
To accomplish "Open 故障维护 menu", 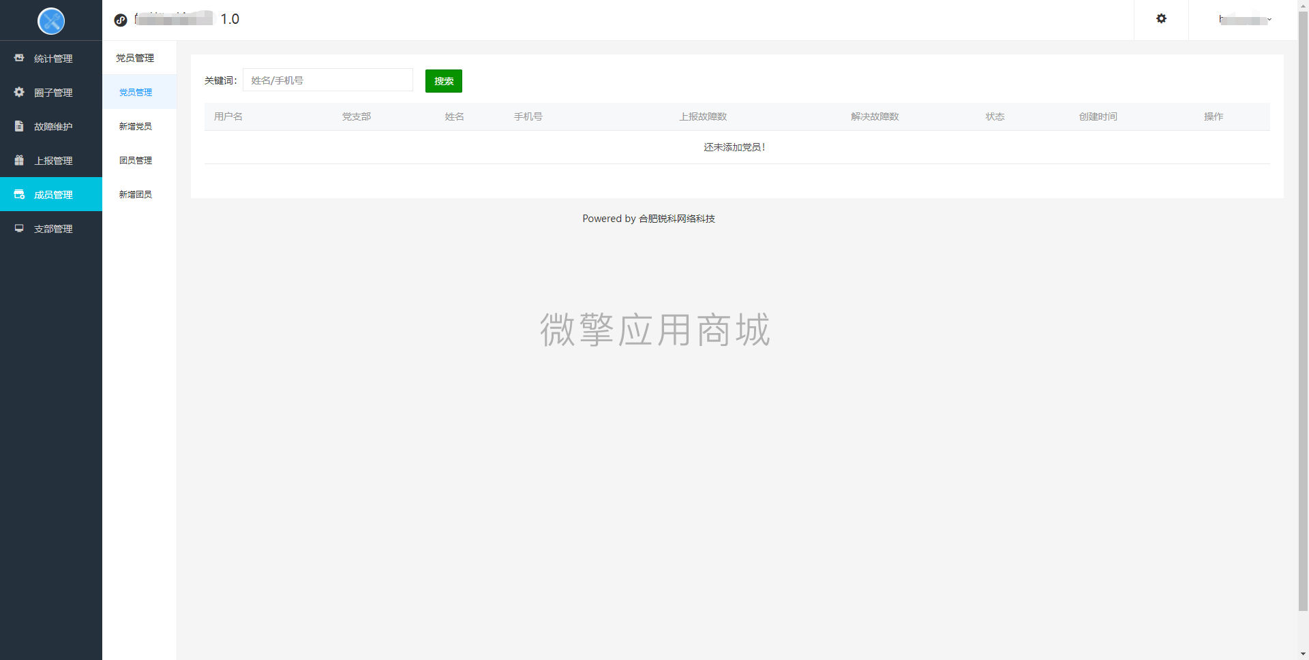I will (51, 126).
